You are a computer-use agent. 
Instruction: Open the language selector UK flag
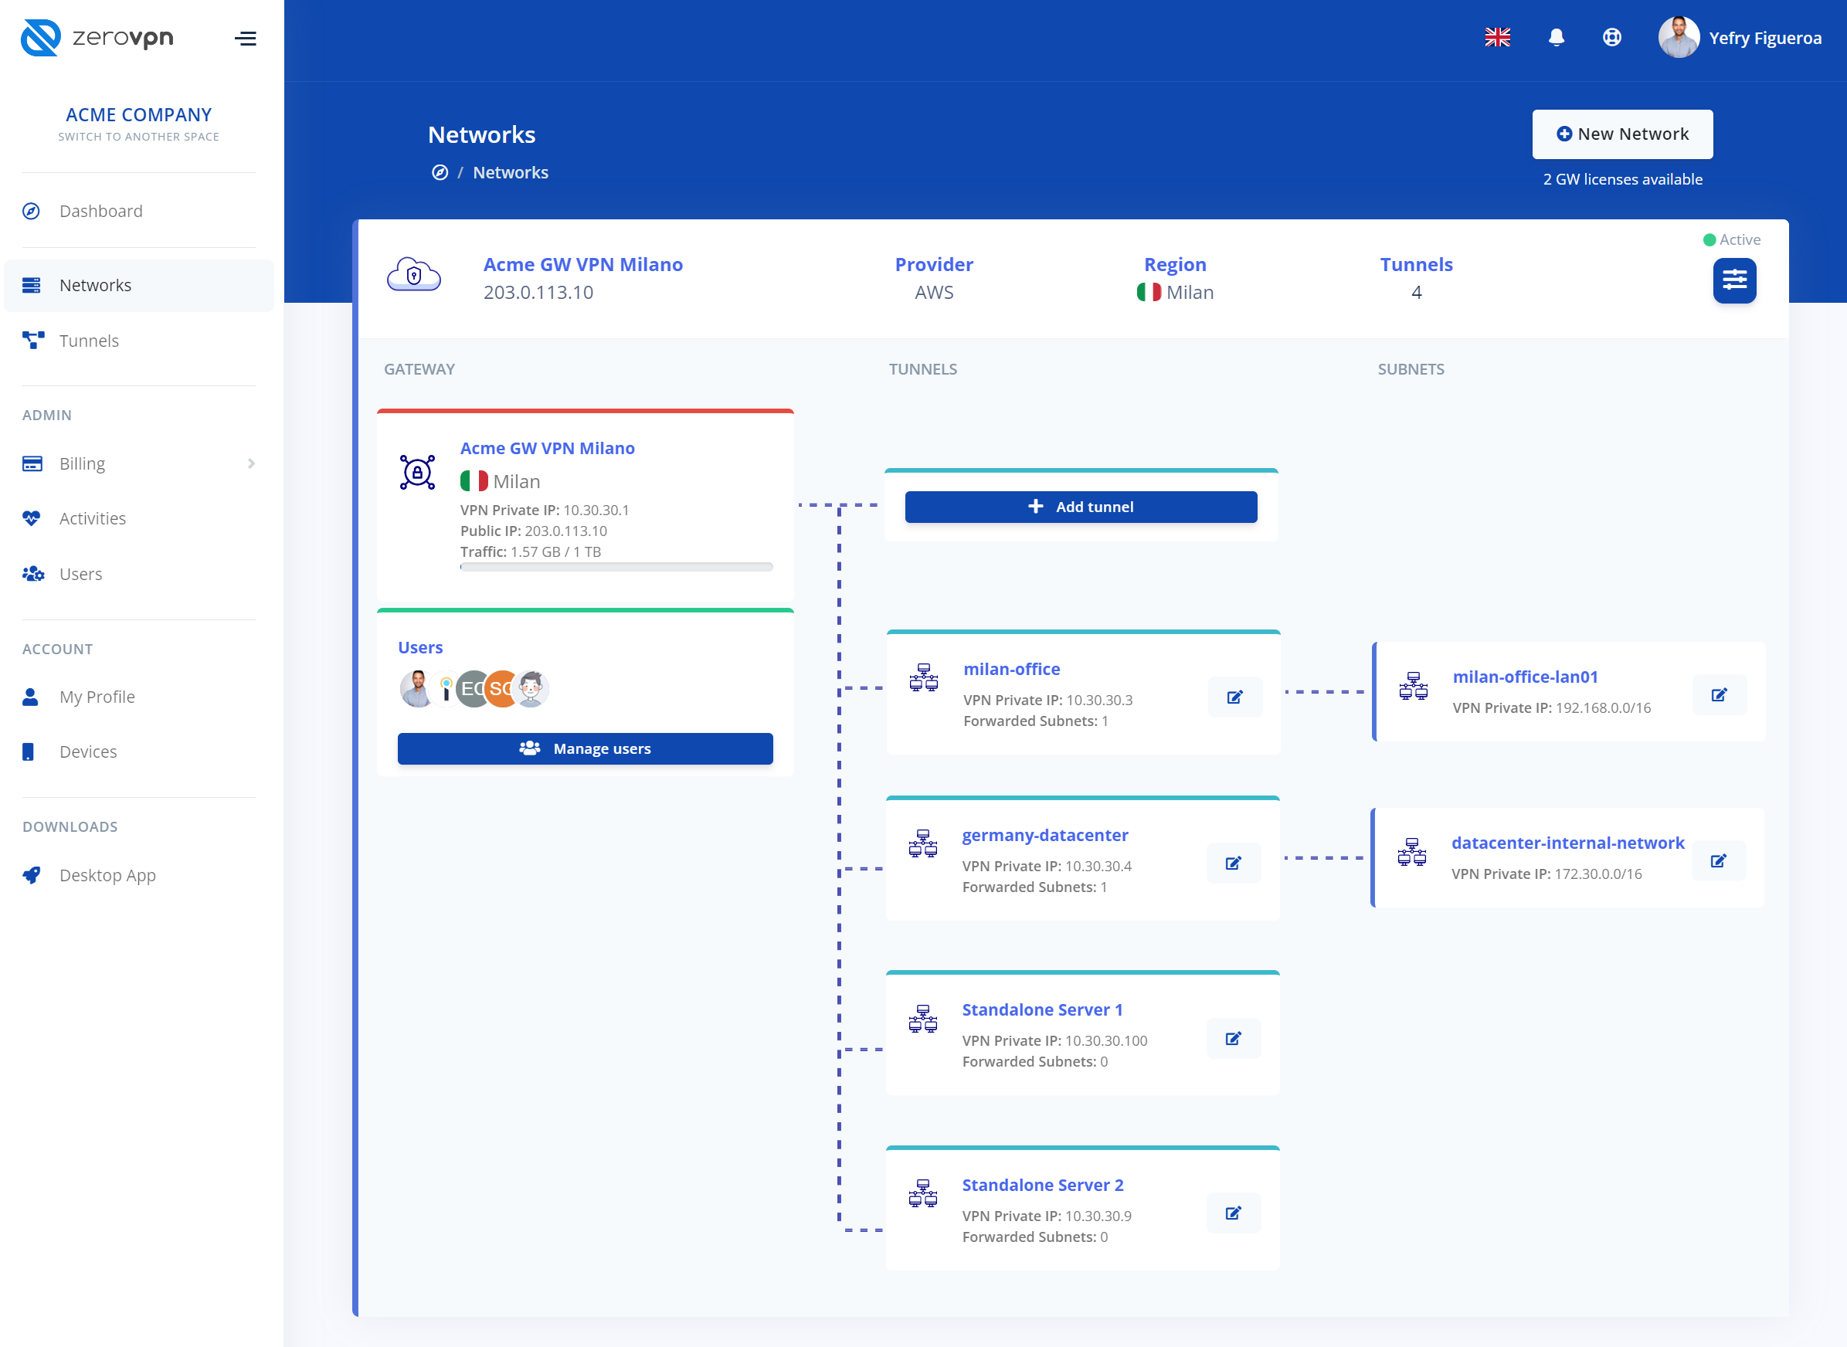point(1497,38)
